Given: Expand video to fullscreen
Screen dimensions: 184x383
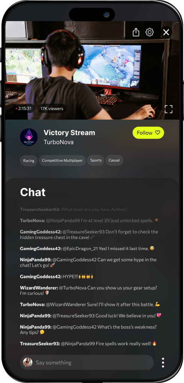Looking at the screenshot, I should point(169,109).
